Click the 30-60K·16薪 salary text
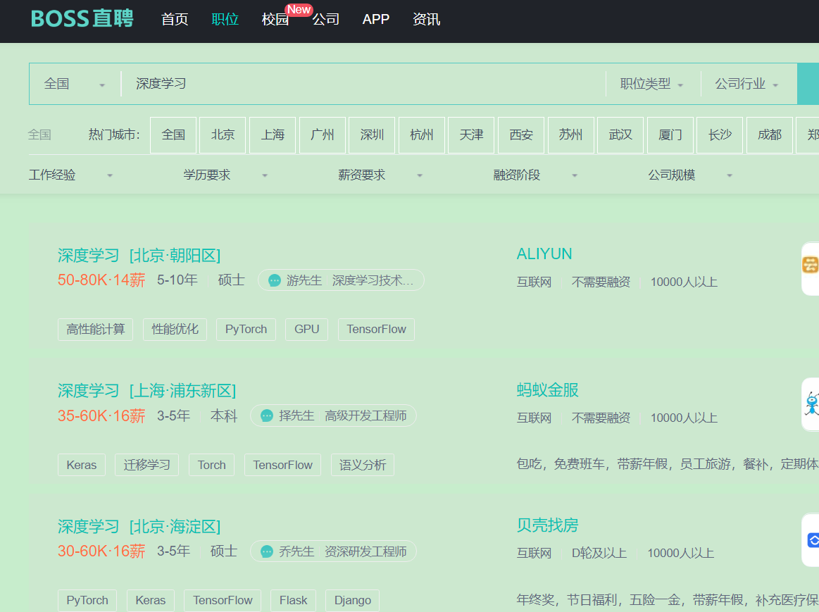 [x=101, y=551]
